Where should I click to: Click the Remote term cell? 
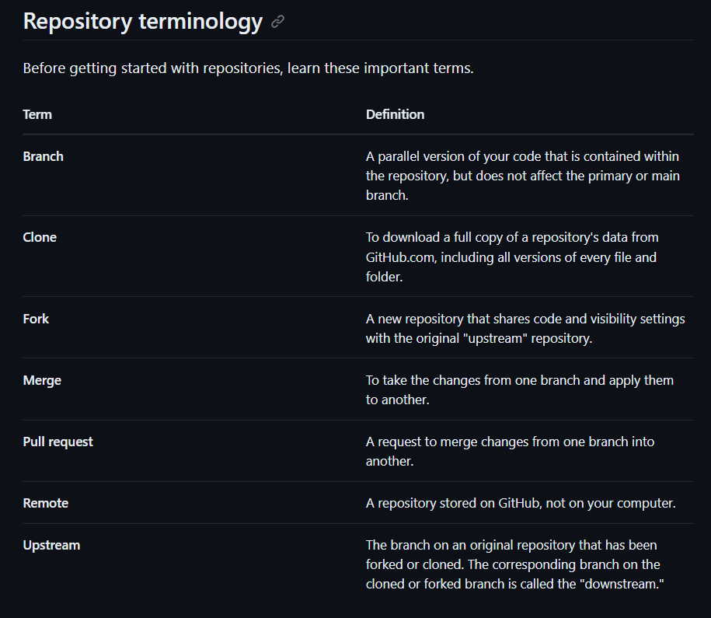[x=46, y=503]
